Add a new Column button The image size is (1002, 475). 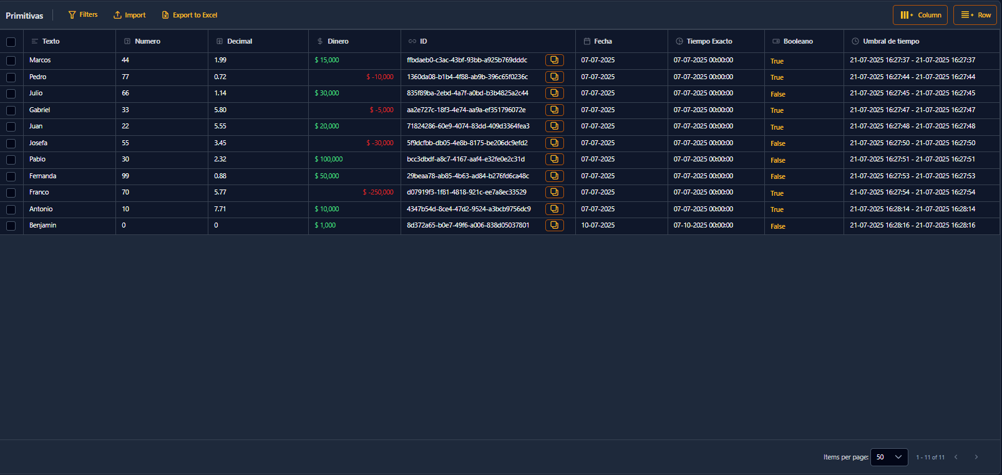[920, 15]
